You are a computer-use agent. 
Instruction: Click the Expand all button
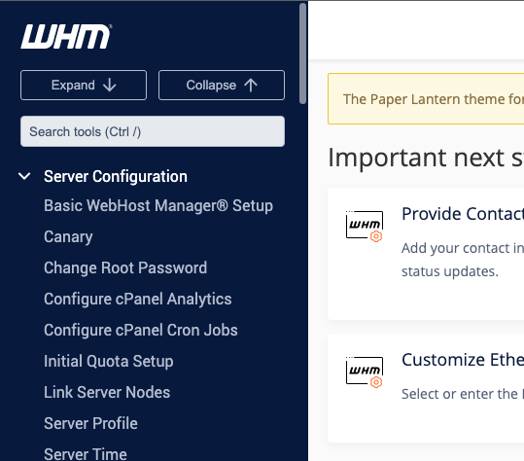84,85
